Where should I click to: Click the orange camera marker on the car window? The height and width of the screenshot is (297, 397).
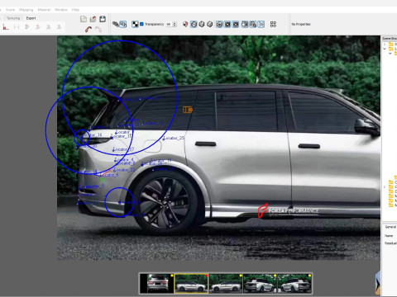click(x=188, y=110)
